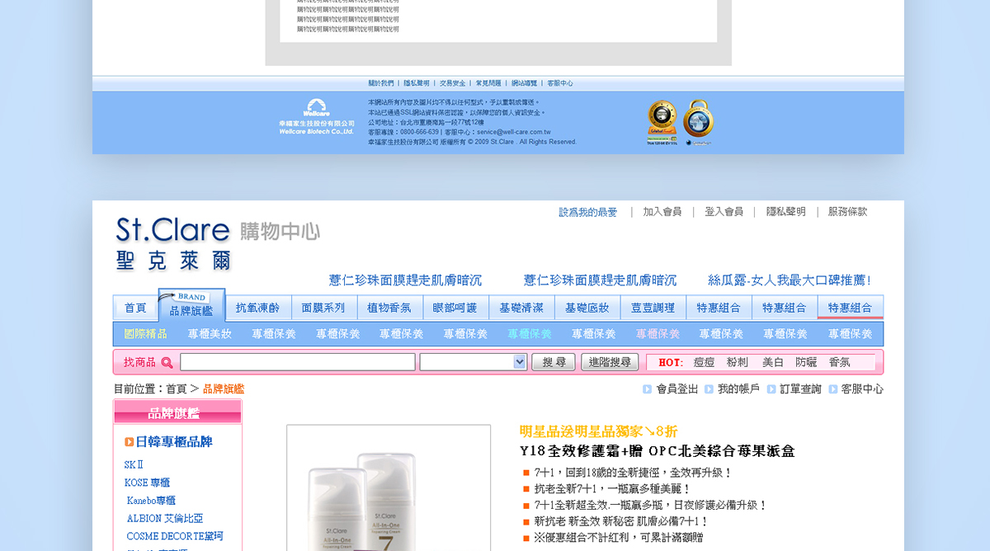Select the 基礎底妝 tab
Image resolution: width=990 pixels, height=551 pixels.
pos(587,308)
